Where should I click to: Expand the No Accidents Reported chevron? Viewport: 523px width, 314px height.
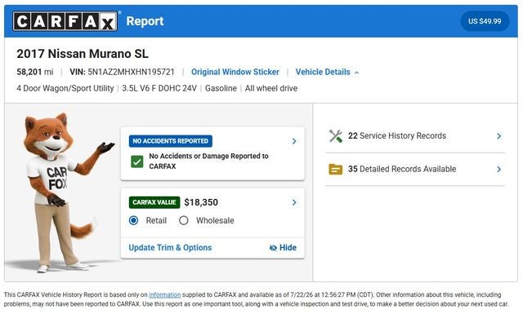294,141
